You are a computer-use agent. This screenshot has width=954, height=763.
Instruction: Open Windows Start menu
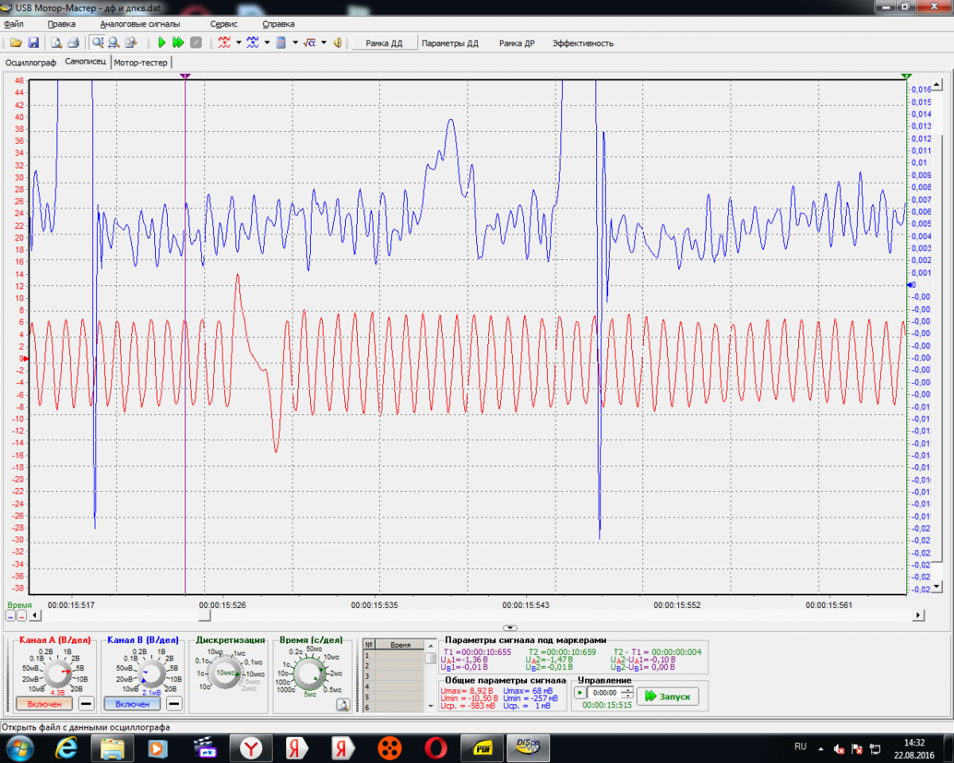tap(19, 747)
